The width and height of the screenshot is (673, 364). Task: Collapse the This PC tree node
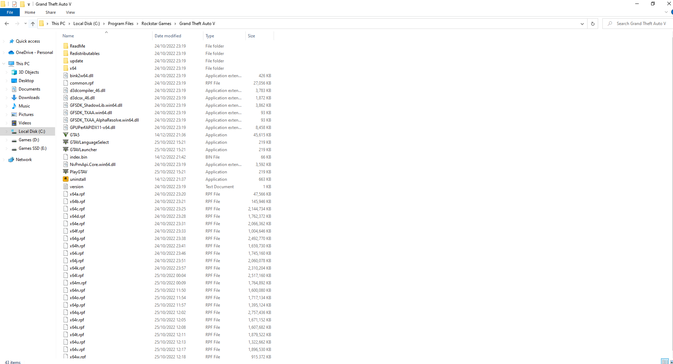[4, 64]
